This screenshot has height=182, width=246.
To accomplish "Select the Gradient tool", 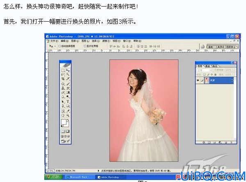I will (68, 93).
